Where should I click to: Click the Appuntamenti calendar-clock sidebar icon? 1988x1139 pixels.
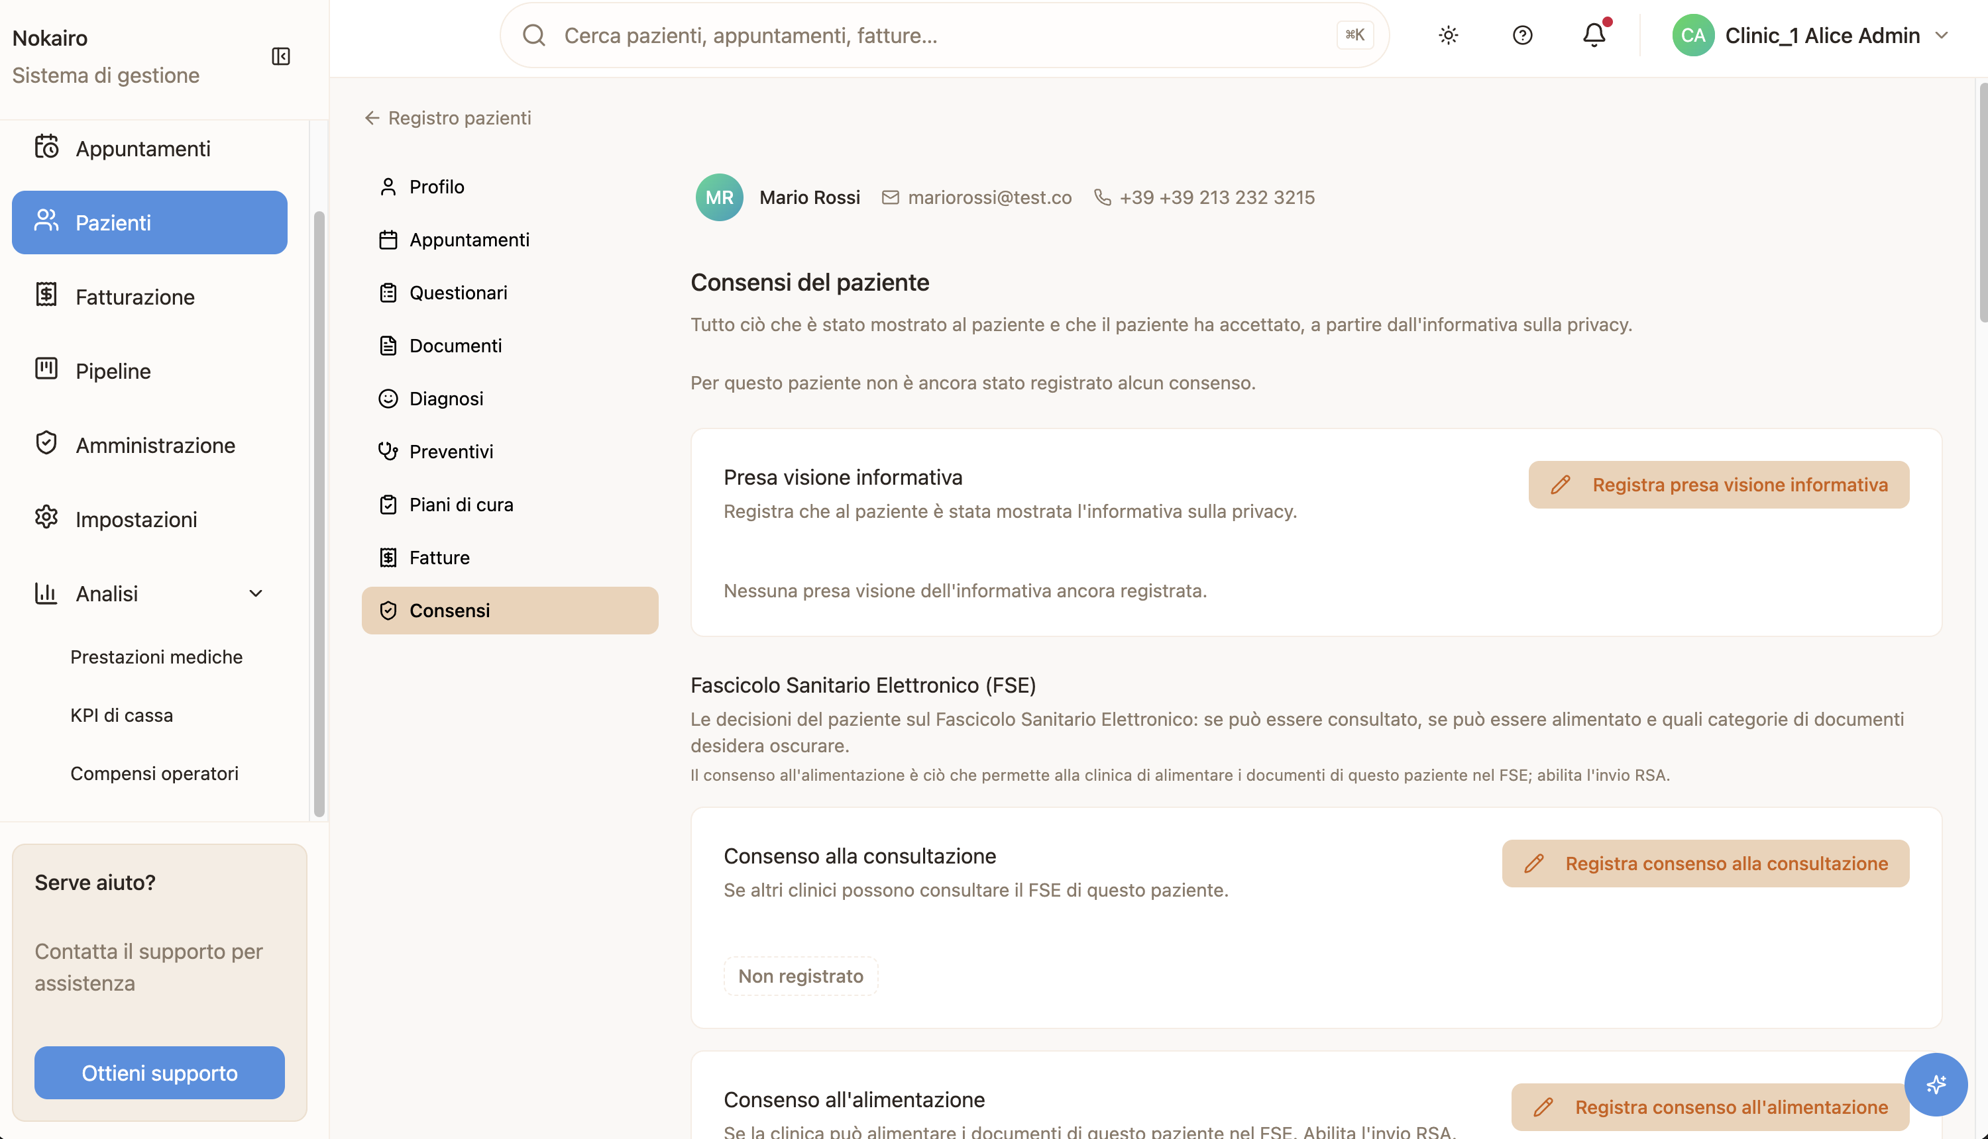pyautogui.click(x=46, y=146)
